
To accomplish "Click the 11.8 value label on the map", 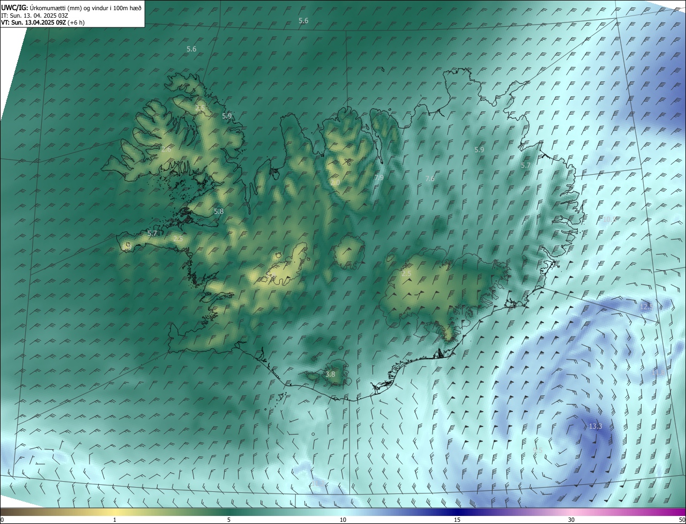I will [659, 372].
